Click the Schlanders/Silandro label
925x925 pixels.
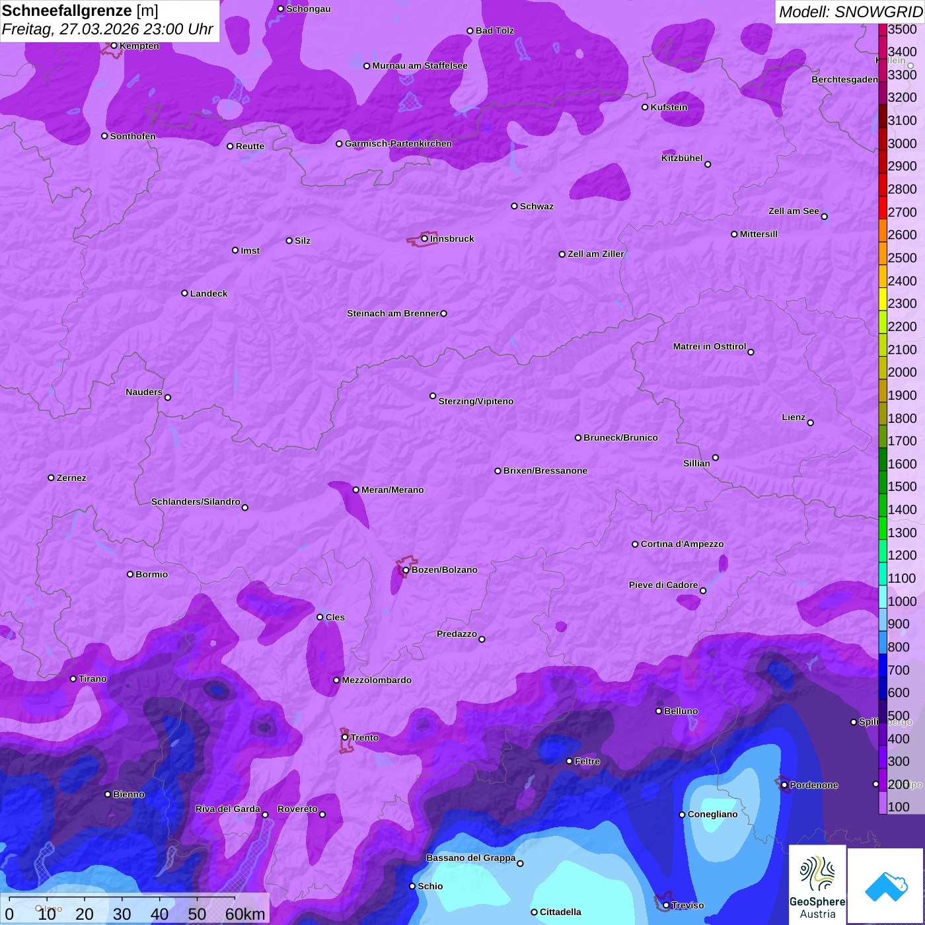pyautogui.click(x=196, y=501)
